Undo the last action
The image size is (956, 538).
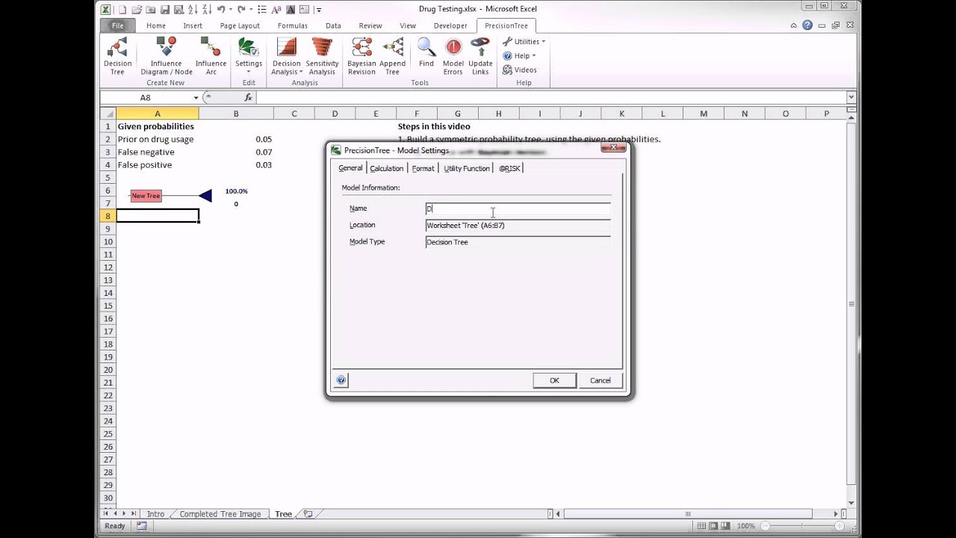click(x=221, y=10)
